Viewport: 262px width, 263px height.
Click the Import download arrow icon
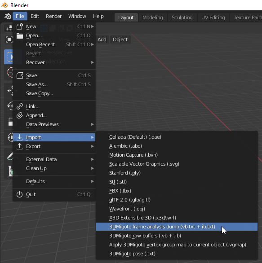tap(20, 137)
